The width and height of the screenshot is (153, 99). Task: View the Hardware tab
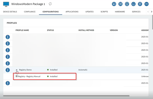120,12
